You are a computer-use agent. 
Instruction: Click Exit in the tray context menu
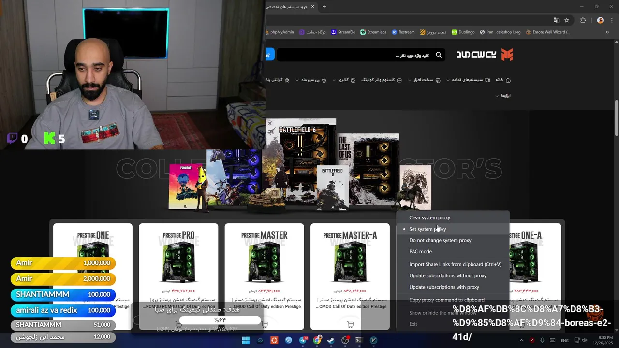[453, 324]
